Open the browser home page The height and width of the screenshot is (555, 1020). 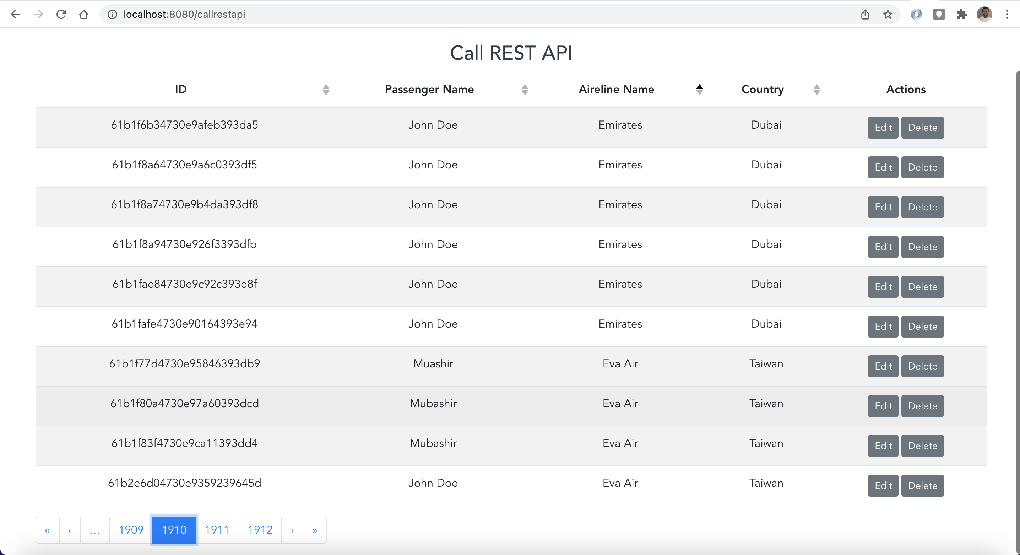(83, 14)
